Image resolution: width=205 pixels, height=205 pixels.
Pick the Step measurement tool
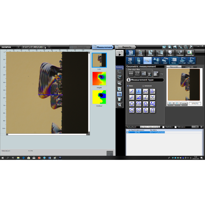click(x=139, y=61)
